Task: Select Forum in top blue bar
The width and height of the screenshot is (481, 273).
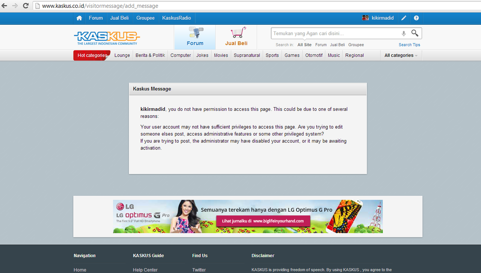Action: pyautogui.click(x=96, y=18)
